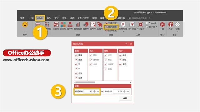
Task: Open the 色彩库 color library
Action: [x=63, y=26]
